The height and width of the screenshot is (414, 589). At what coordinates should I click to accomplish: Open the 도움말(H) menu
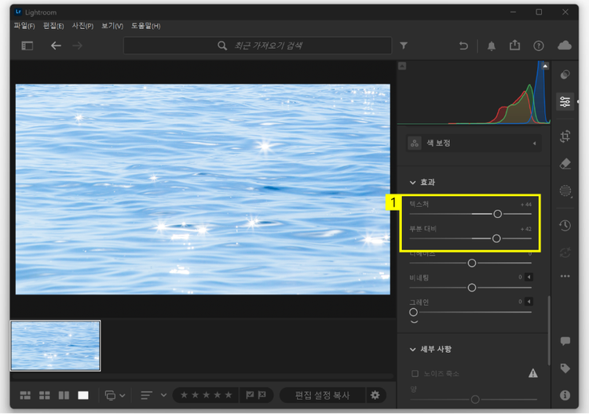(146, 26)
